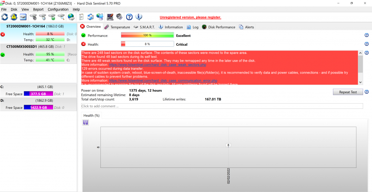Click the disk icon with green checkmark
372x192 pixels.
(52, 17)
